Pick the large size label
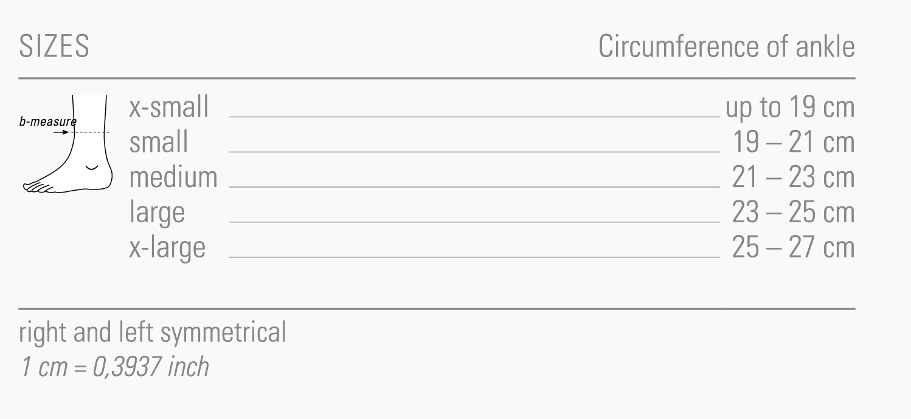The image size is (911, 419). coord(157,213)
